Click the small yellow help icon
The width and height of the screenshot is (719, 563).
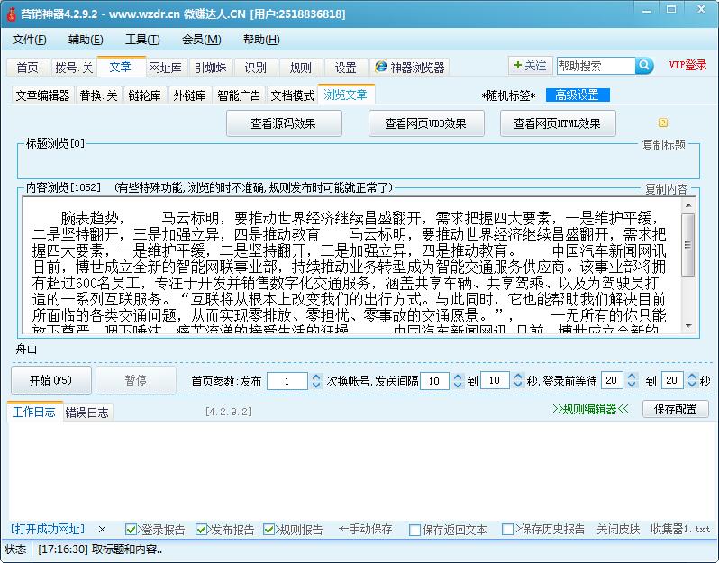(x=663, y=123)
